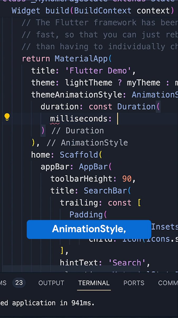Click the yellow lightbulb quick-fix icon
Viewport: 178px width, 318px height.
click(x=7, y=117)
